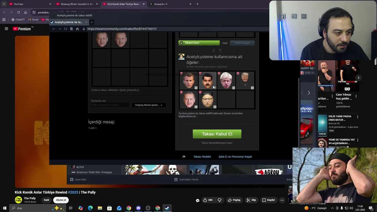The image size is (377, 212).
Task: Open more actions next to Kaydet
Action: 282,200
